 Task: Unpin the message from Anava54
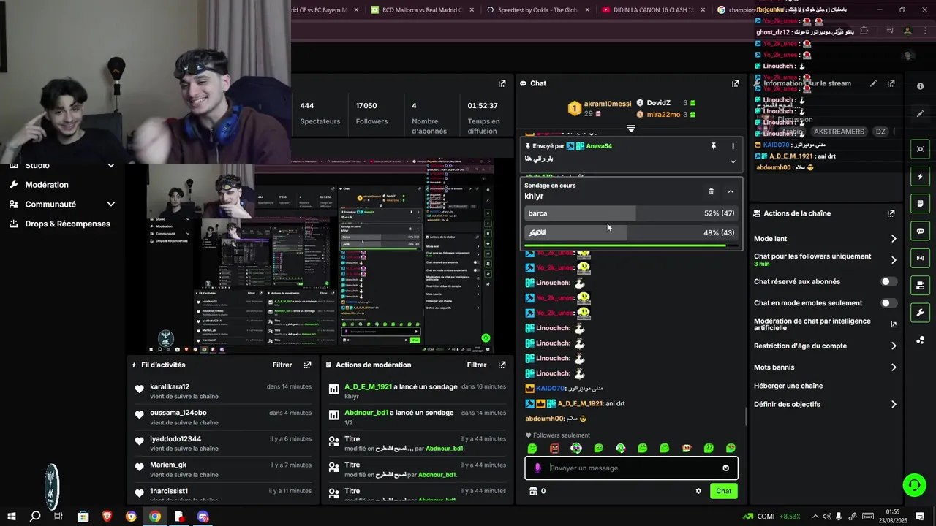[714, 146]
